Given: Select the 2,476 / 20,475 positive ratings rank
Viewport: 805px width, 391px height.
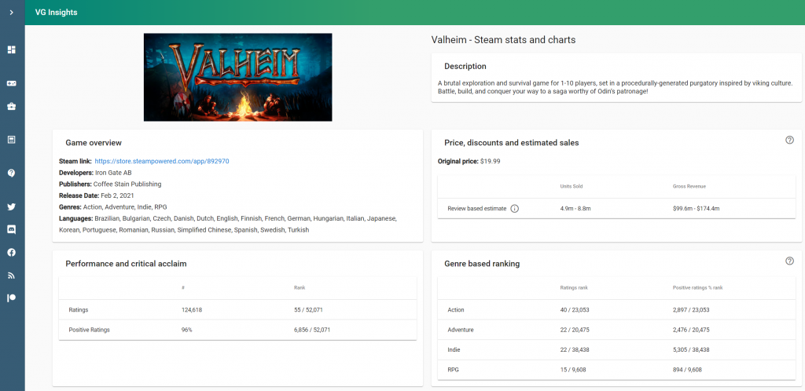Looking at the screenshot, I should (691, 330).
